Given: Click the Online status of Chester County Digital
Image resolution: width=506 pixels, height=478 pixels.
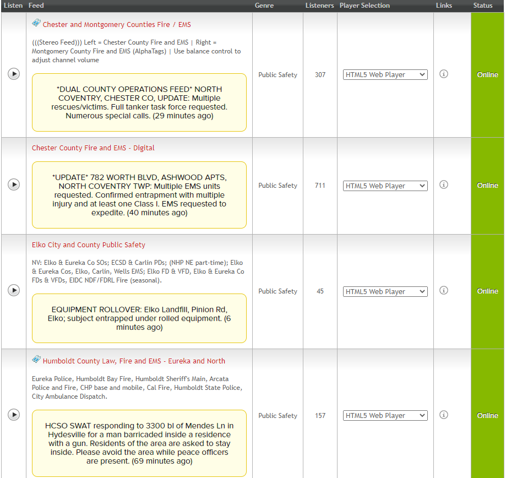Looking at the screenshot, I should (487, 185).
